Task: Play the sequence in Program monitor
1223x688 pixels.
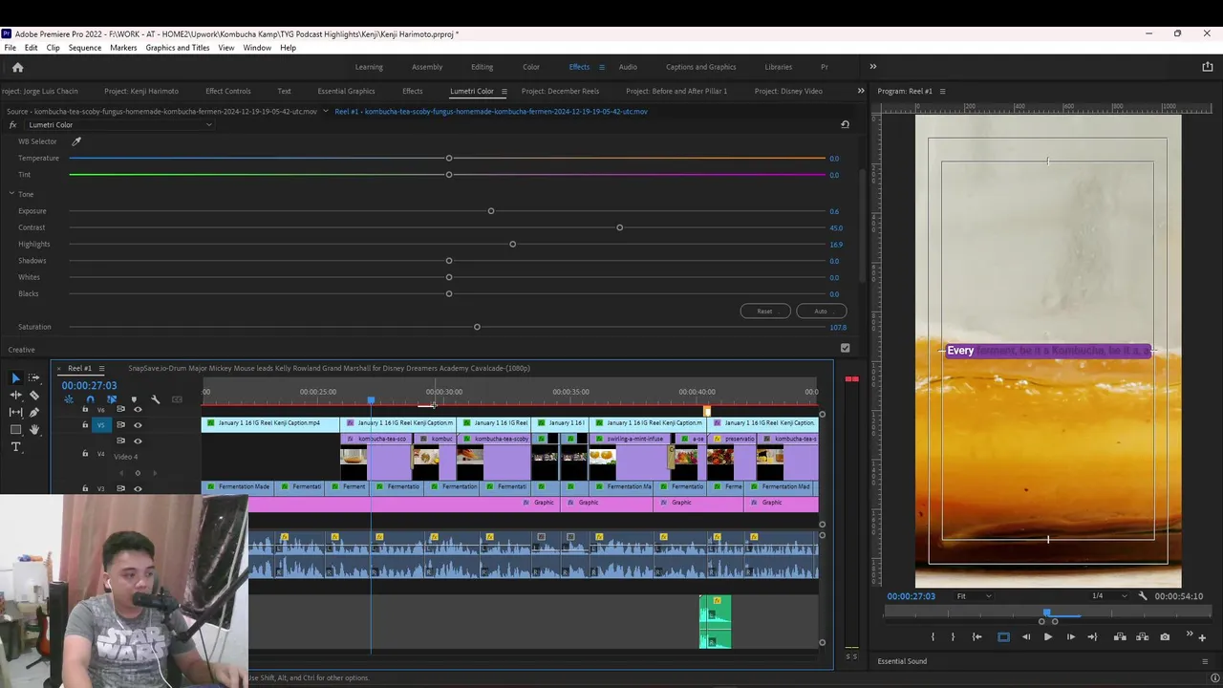Action: [1048, 637]
